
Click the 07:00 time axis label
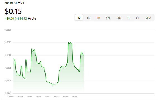(75, 97)
